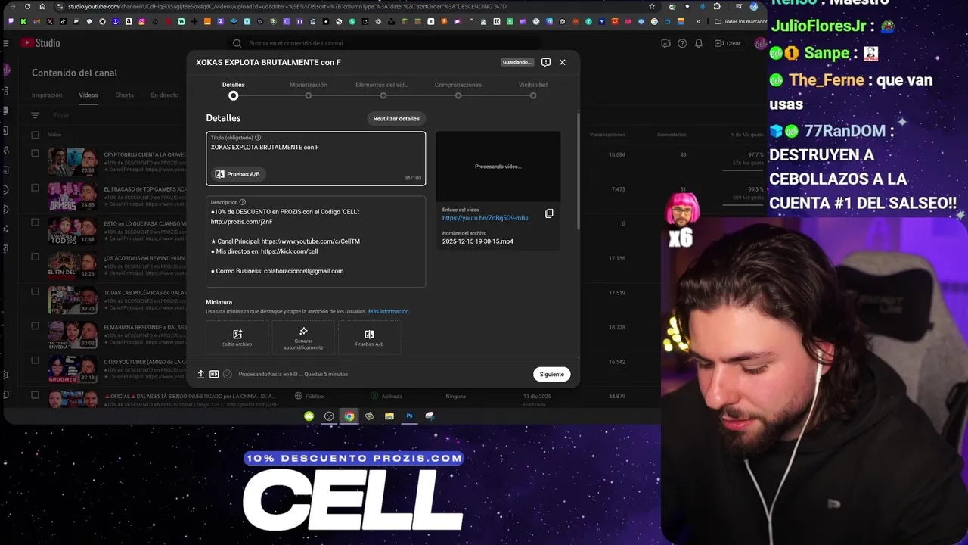Click the HD processing status icon

(x=214, y=374)
